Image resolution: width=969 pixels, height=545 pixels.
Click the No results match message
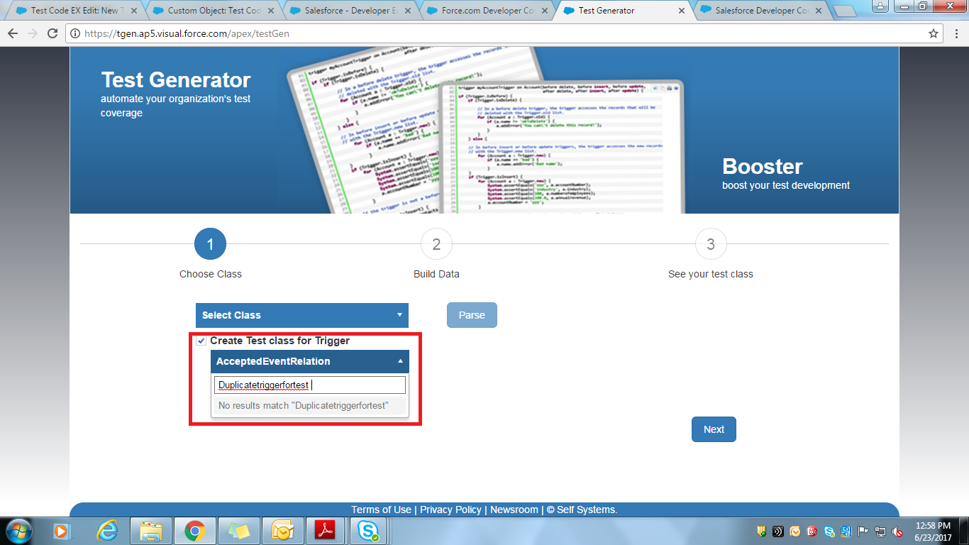pos(310,406)
